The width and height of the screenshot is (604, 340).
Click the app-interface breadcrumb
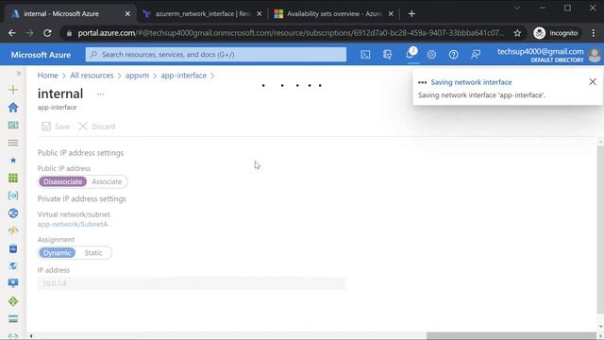(x=184, y=76)
